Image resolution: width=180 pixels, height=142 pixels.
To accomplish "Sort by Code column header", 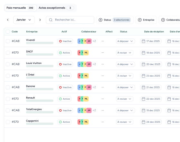I will (x=15, y=32).
